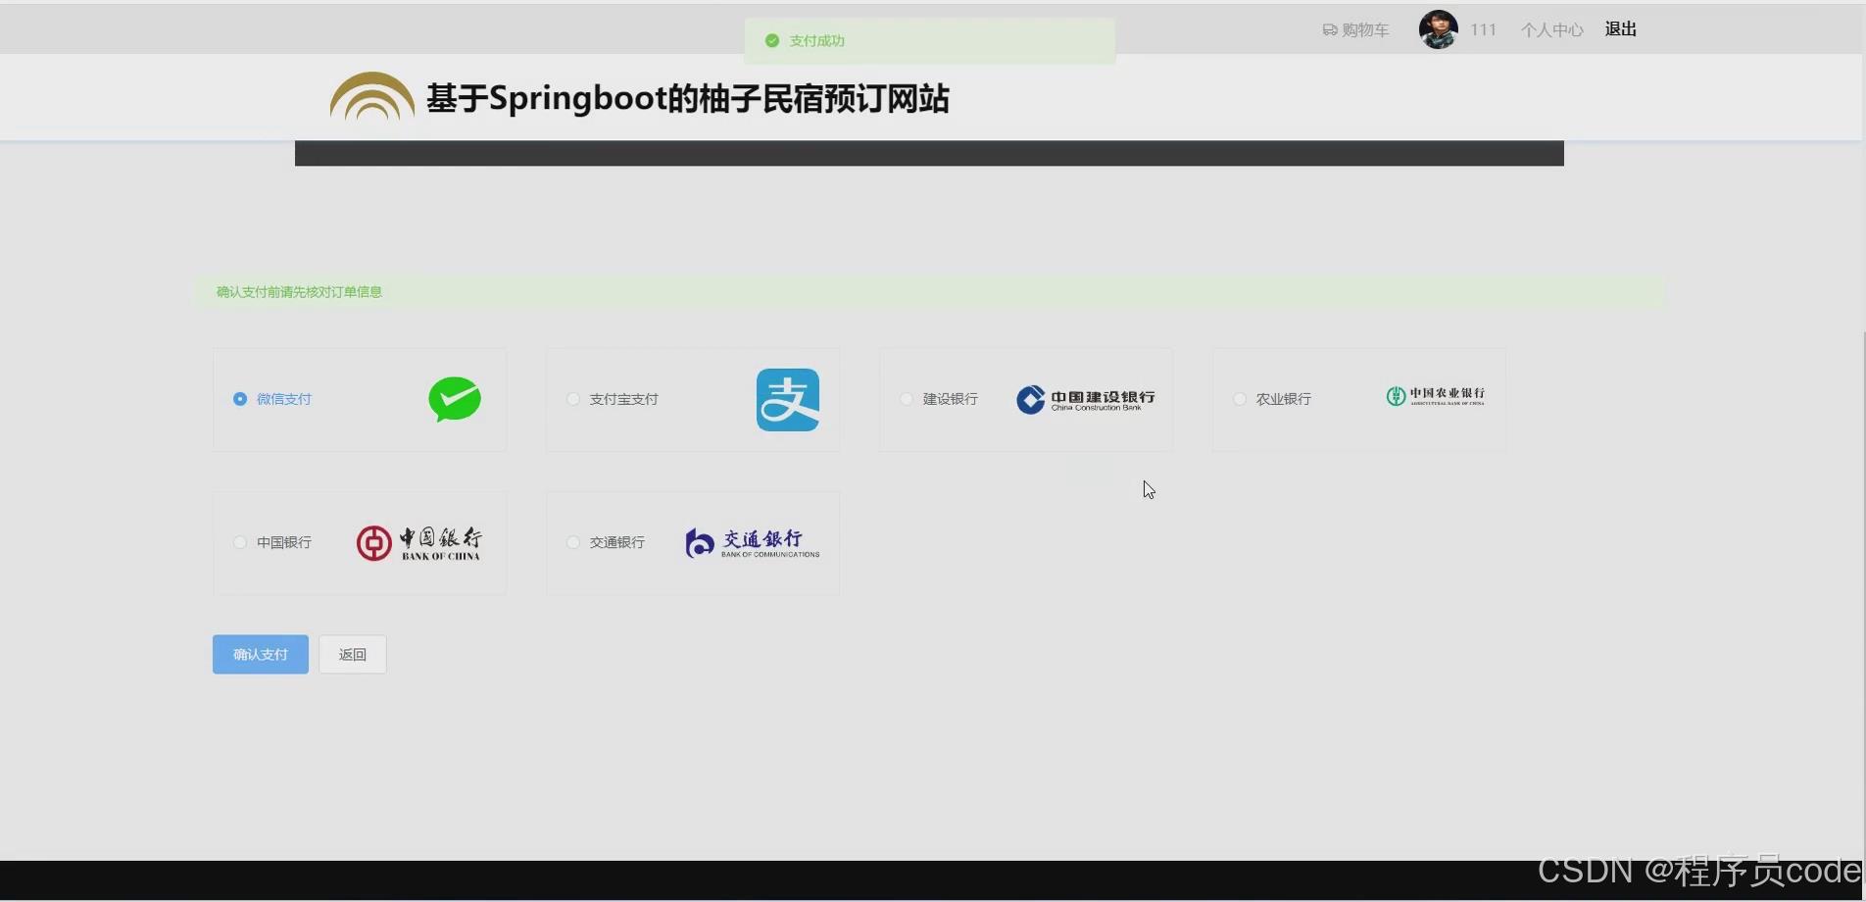Viewport: 1866px width, 902px height.
Task: Click the Bank of Communications logo
Action: click(x=753, y=542)
